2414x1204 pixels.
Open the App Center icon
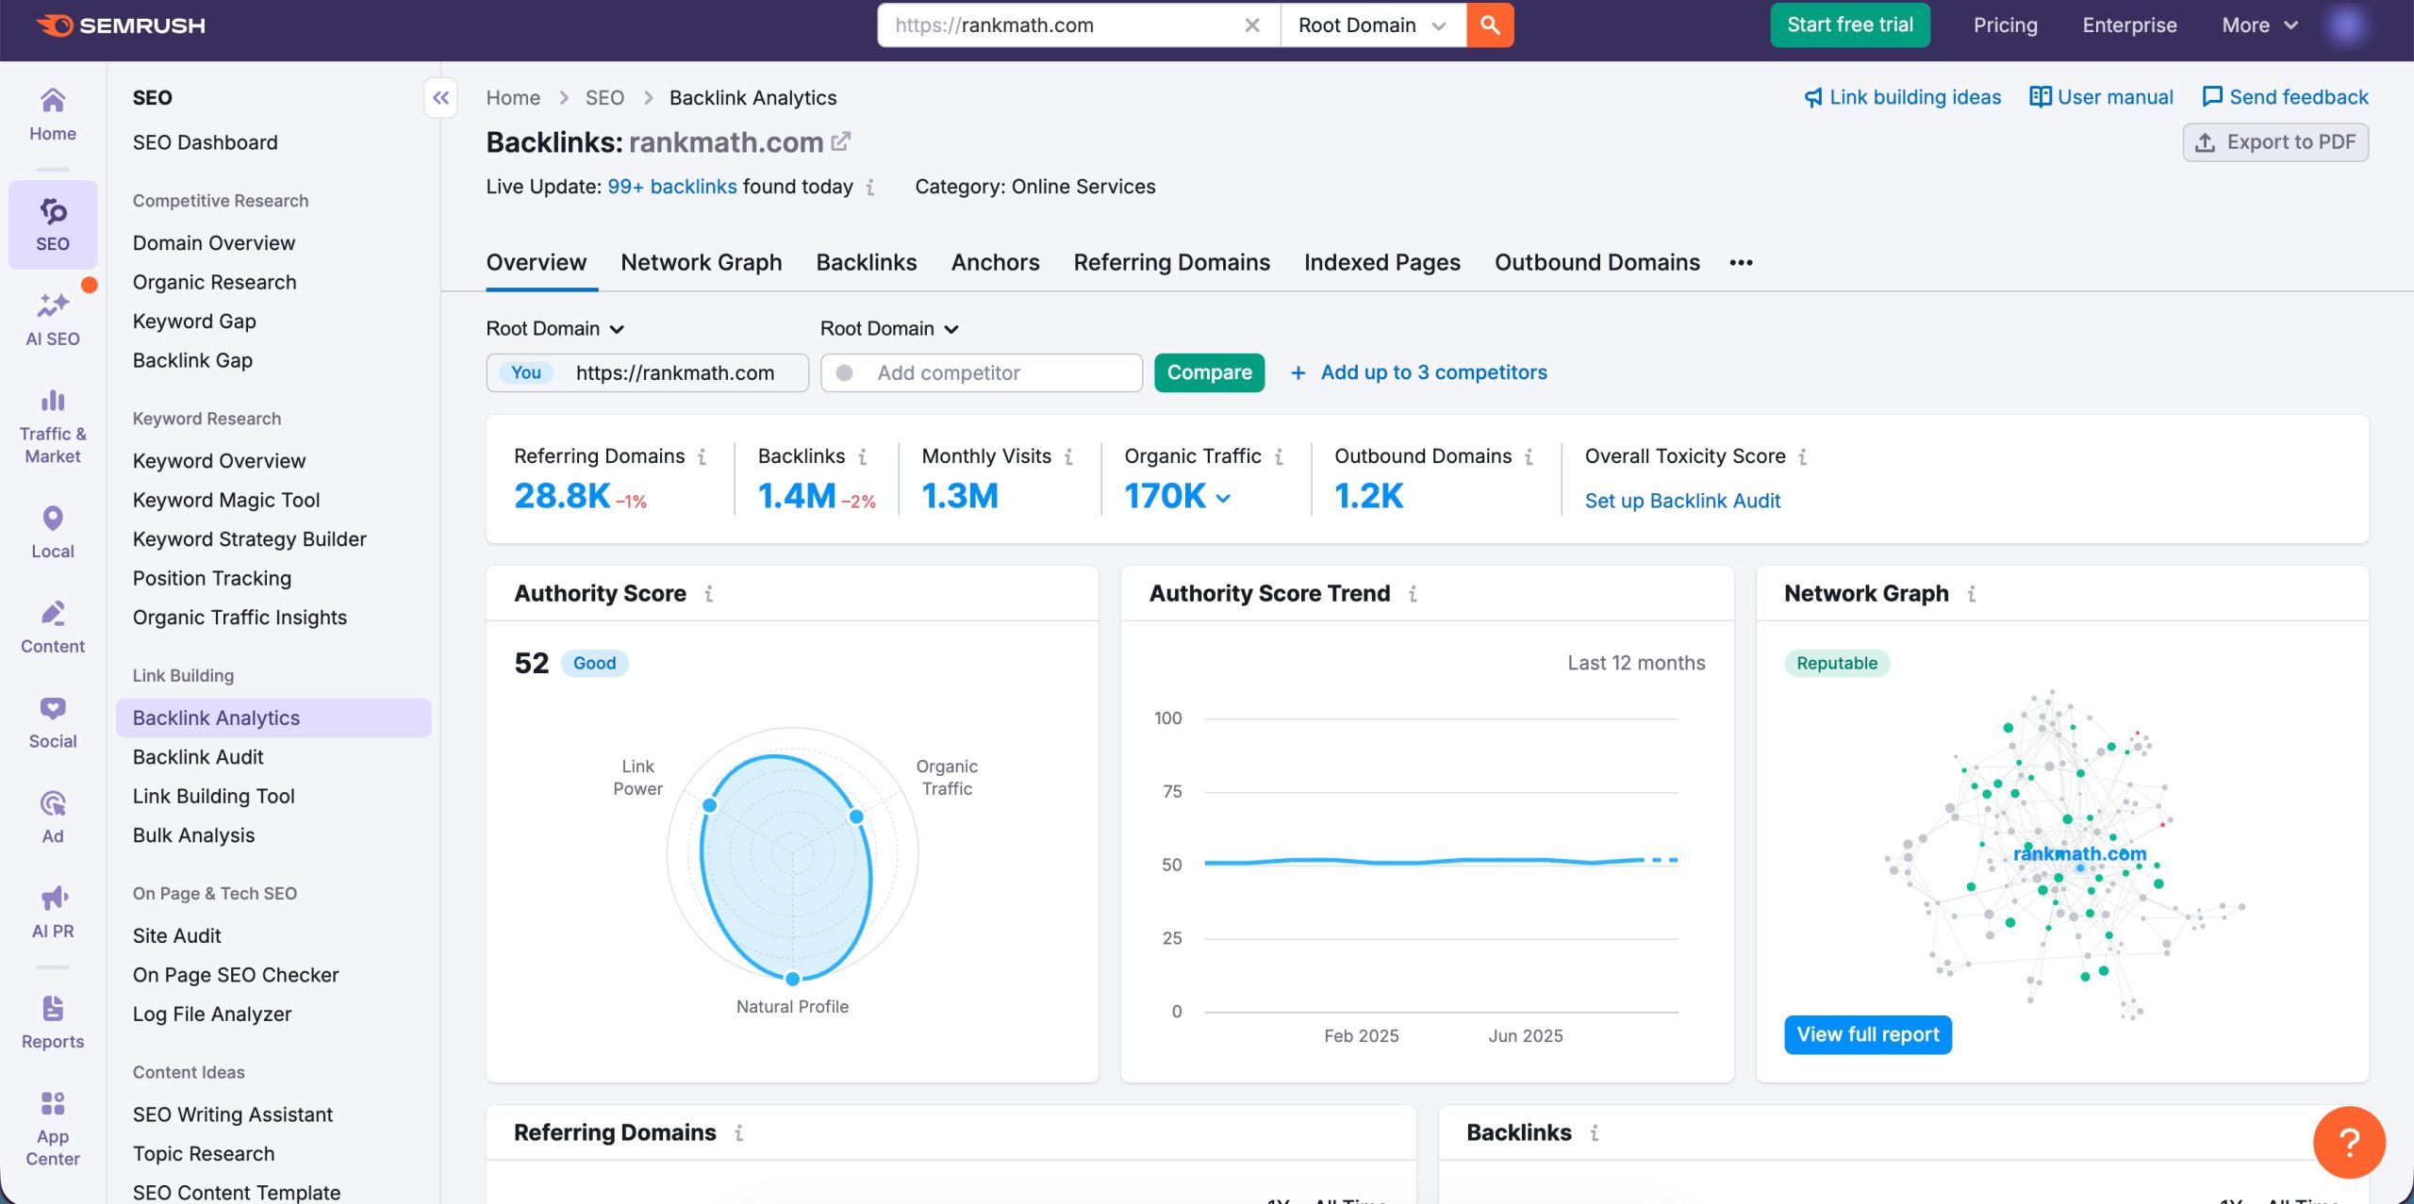point(52,1123)
